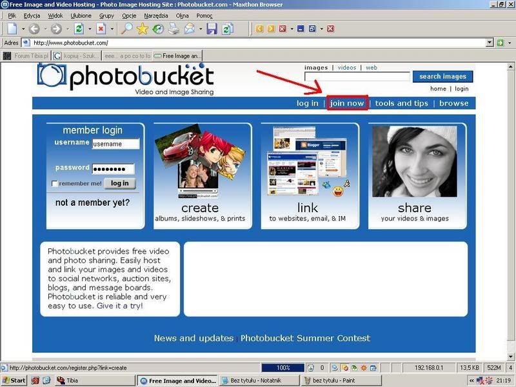The width and height of the screenshot is (516, 387).
Task: Open the Narzędzia menu
Action: (156, 15)
